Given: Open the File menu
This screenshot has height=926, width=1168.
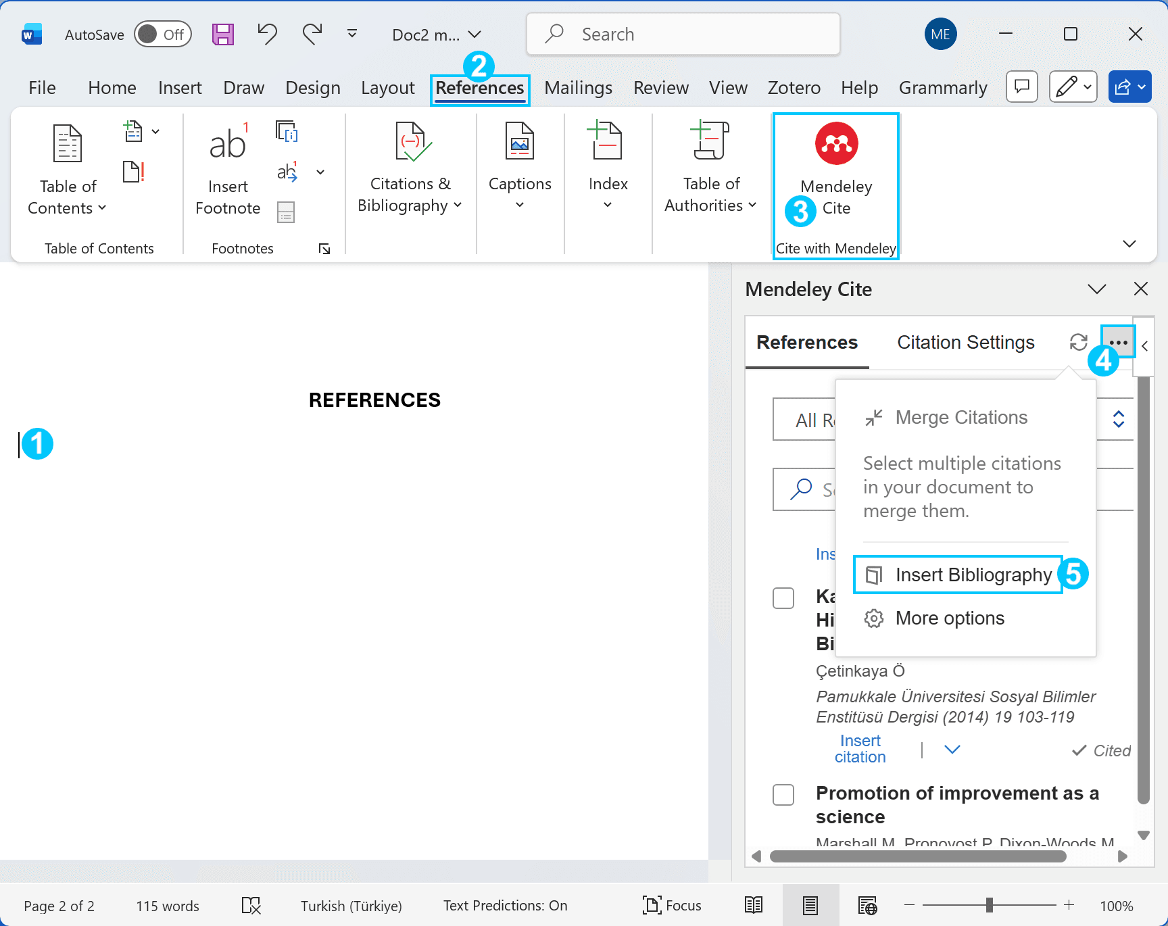Looking at the screenshot, I should [42, 88].
